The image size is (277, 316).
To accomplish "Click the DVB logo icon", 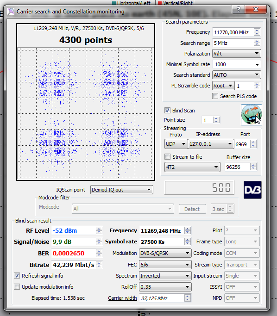I will [x=252, y=190].
